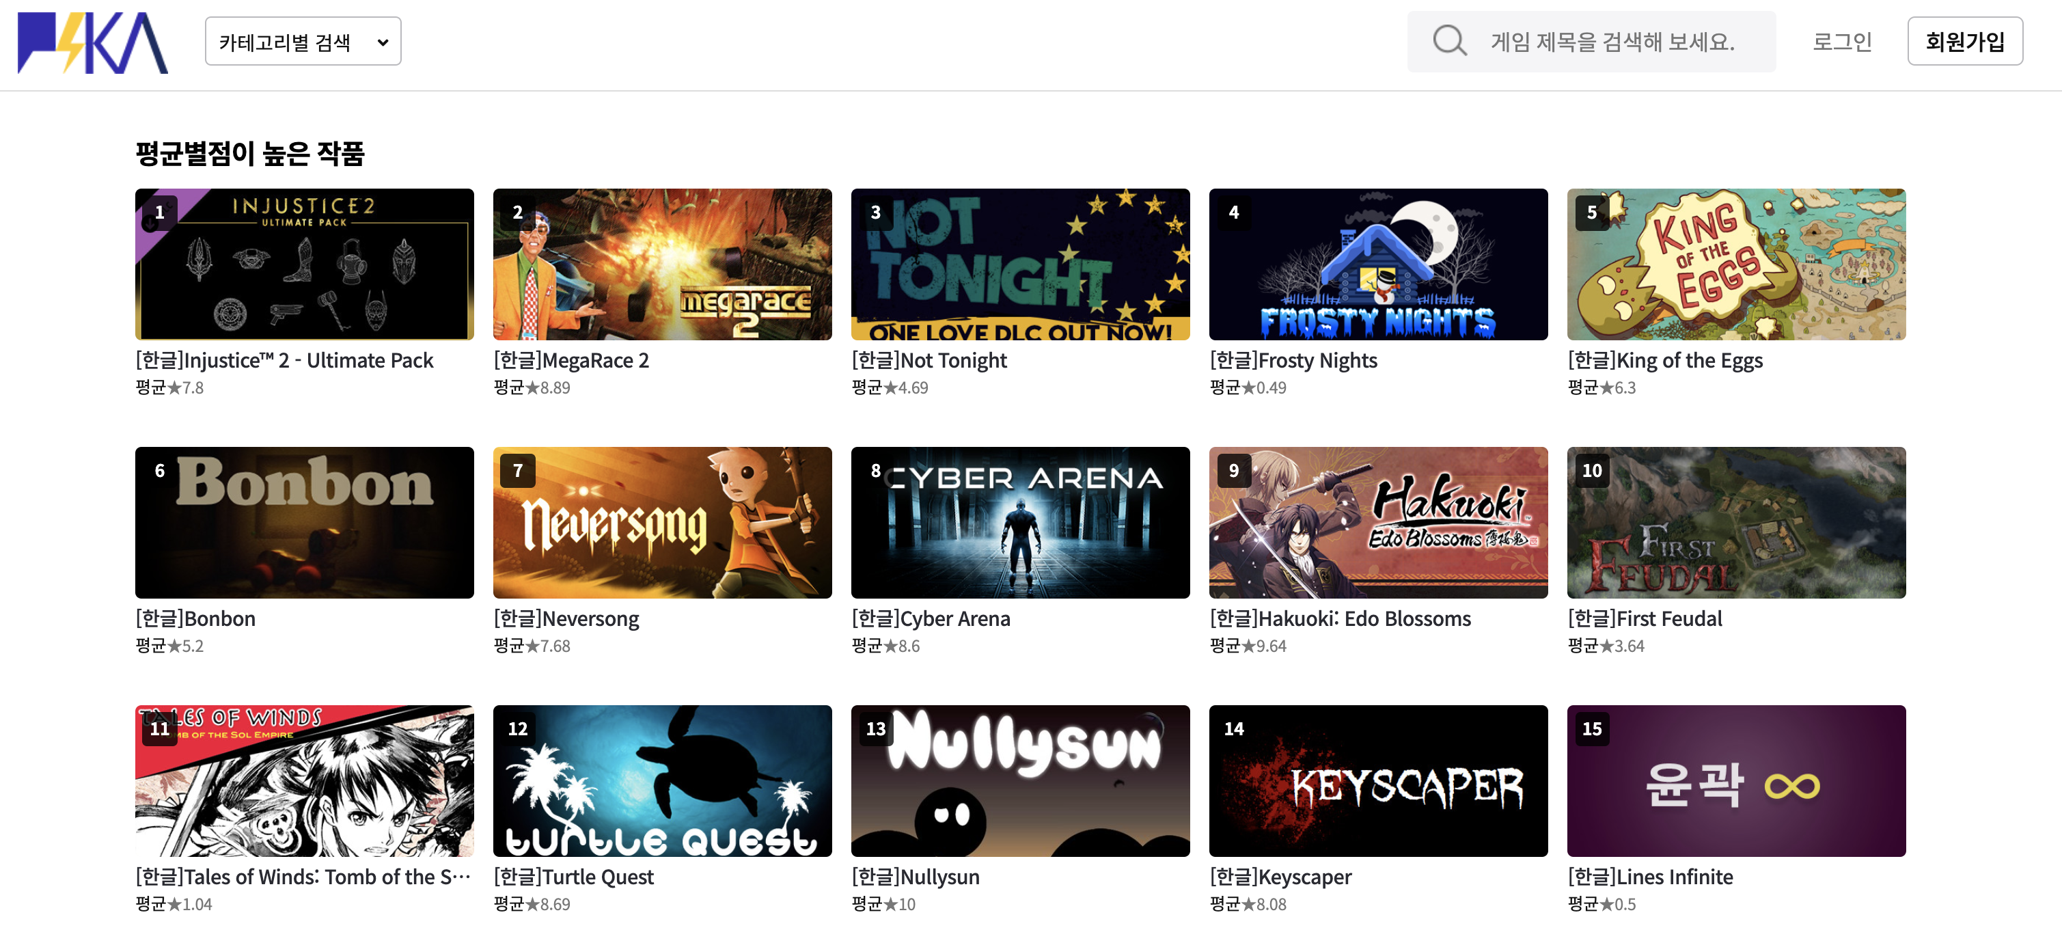This screenshot has width=2062, height=943.
Task: Click the PIKA site logo
Action: [92, 42]
